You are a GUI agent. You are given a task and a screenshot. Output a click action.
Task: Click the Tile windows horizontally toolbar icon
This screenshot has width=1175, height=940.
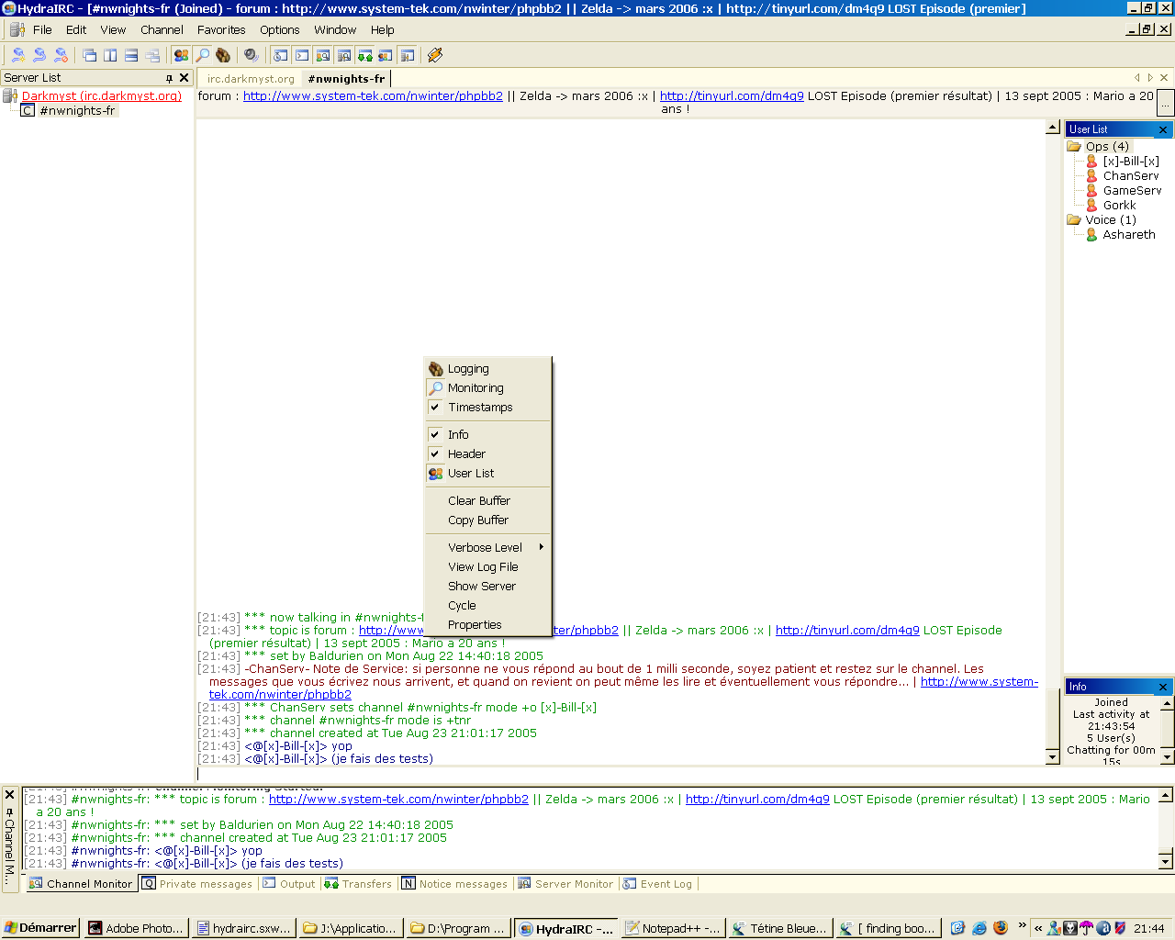click(x=131, y=55)
